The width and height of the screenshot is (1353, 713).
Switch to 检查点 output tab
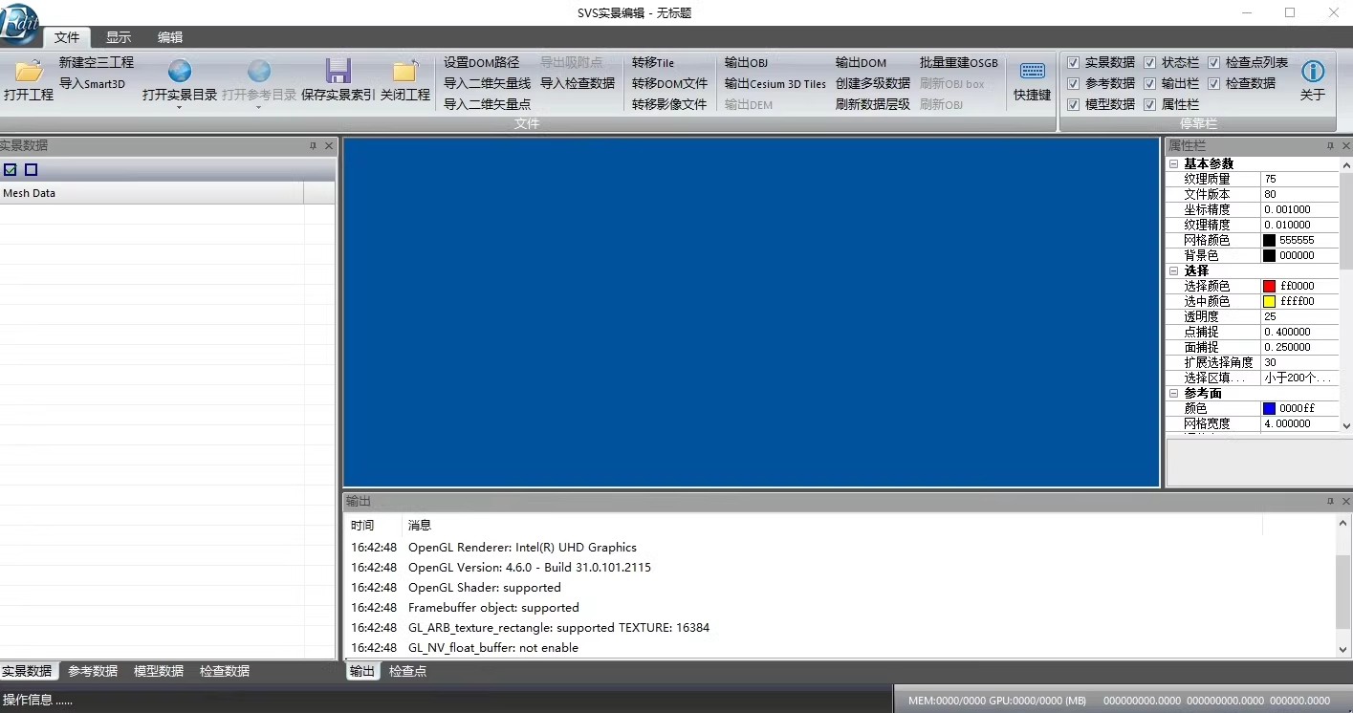pyautogui.click(x=408, y=671)
